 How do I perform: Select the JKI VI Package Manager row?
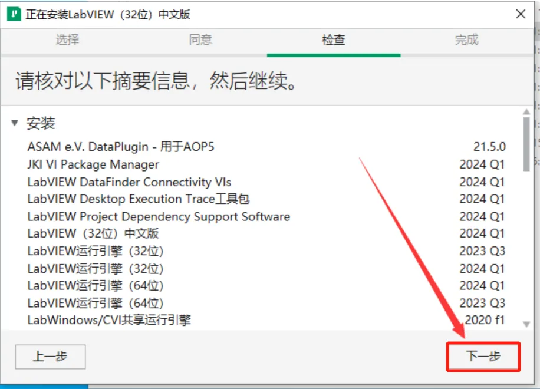(266, 164)
